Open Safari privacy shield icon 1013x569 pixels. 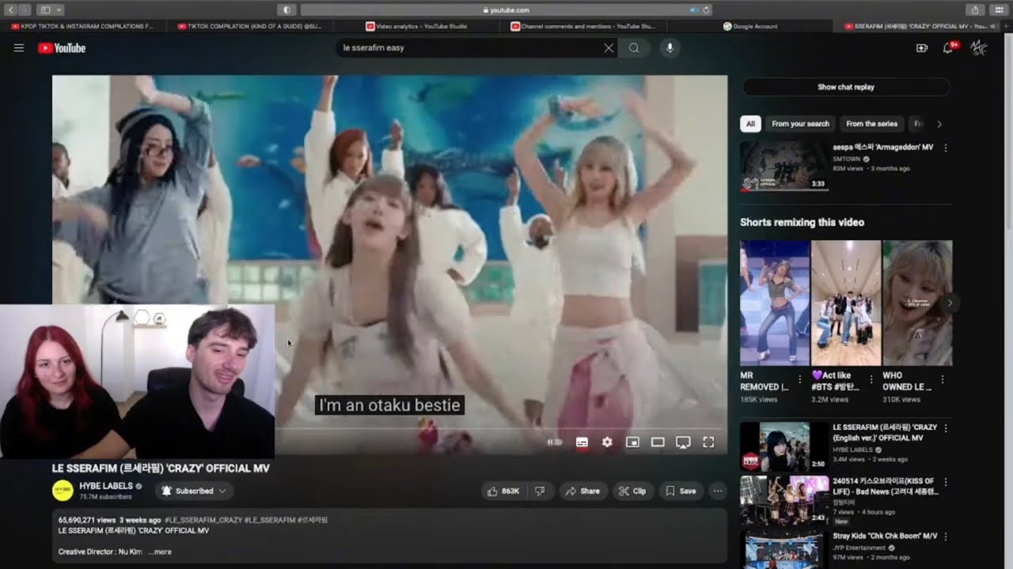pyautogui.click(x=286, y=9)
